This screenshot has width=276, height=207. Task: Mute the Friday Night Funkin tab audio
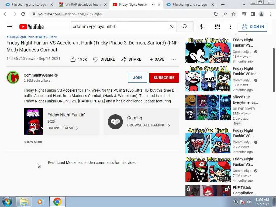153,5
